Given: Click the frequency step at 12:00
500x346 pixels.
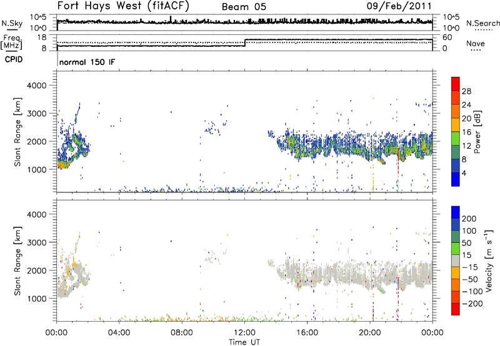Looking at the screenshot, I should (x=245, y=42).
